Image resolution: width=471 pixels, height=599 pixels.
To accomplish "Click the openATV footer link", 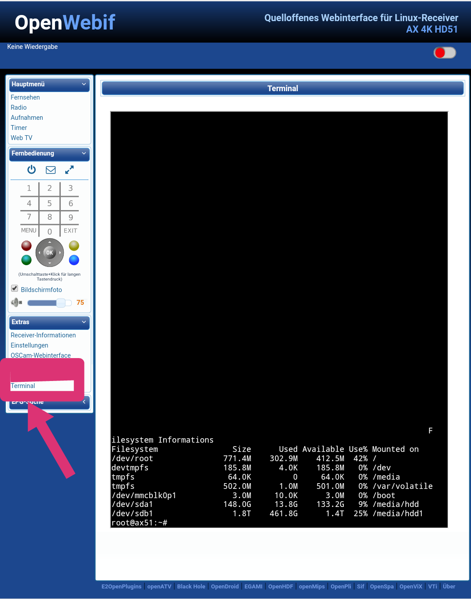I will (x=159, y=587).
